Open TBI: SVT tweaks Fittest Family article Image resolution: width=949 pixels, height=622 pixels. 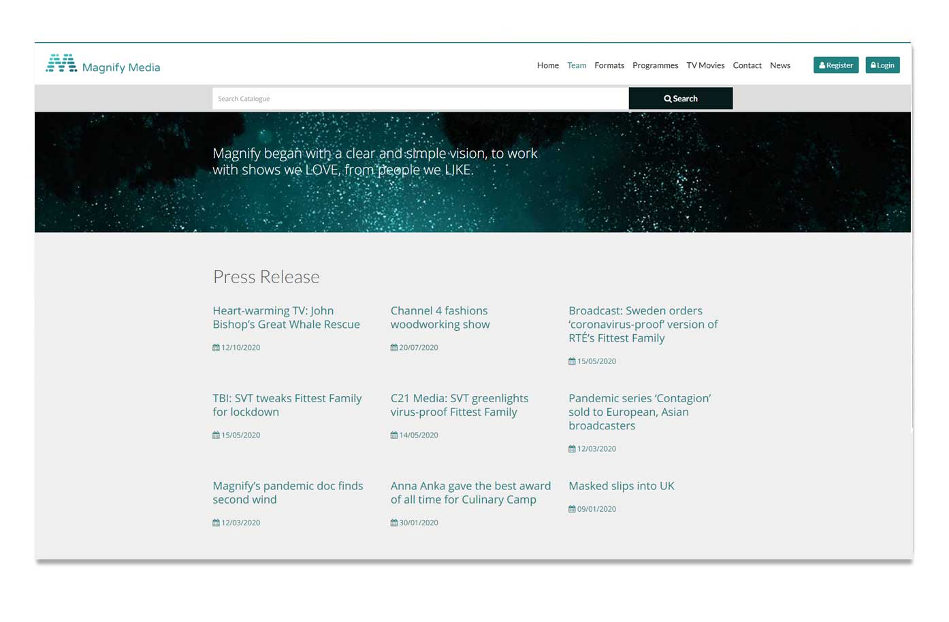pyautogui.click(x=287, y=405)
